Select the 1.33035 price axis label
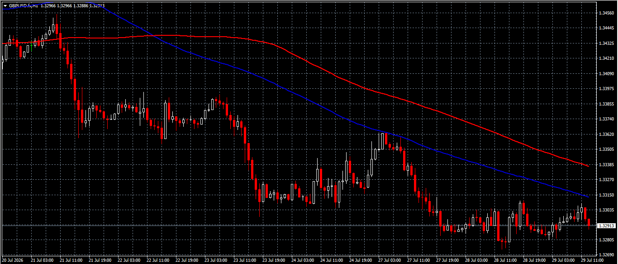This screenshot has height=264, width=618. [606, 210]
